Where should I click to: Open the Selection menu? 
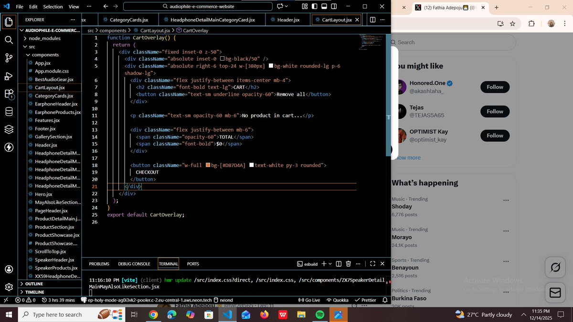click(x=53, y=7)
